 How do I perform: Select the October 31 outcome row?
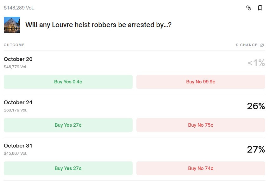coord(18,146)
